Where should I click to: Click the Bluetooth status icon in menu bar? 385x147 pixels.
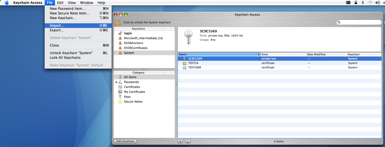coord(362,3)
